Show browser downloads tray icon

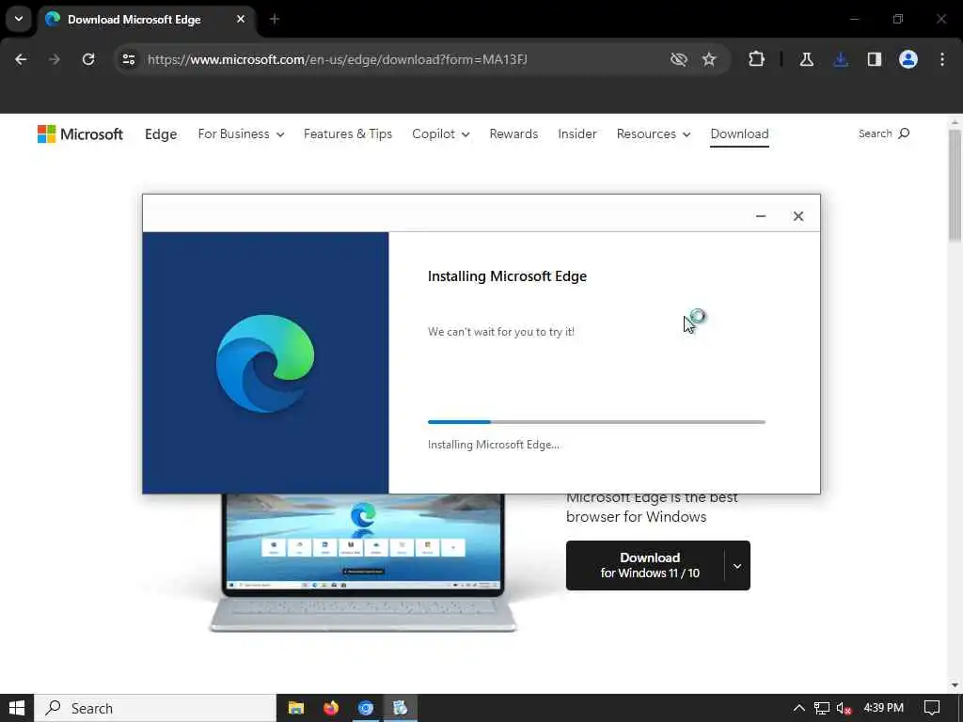(841, 59)
